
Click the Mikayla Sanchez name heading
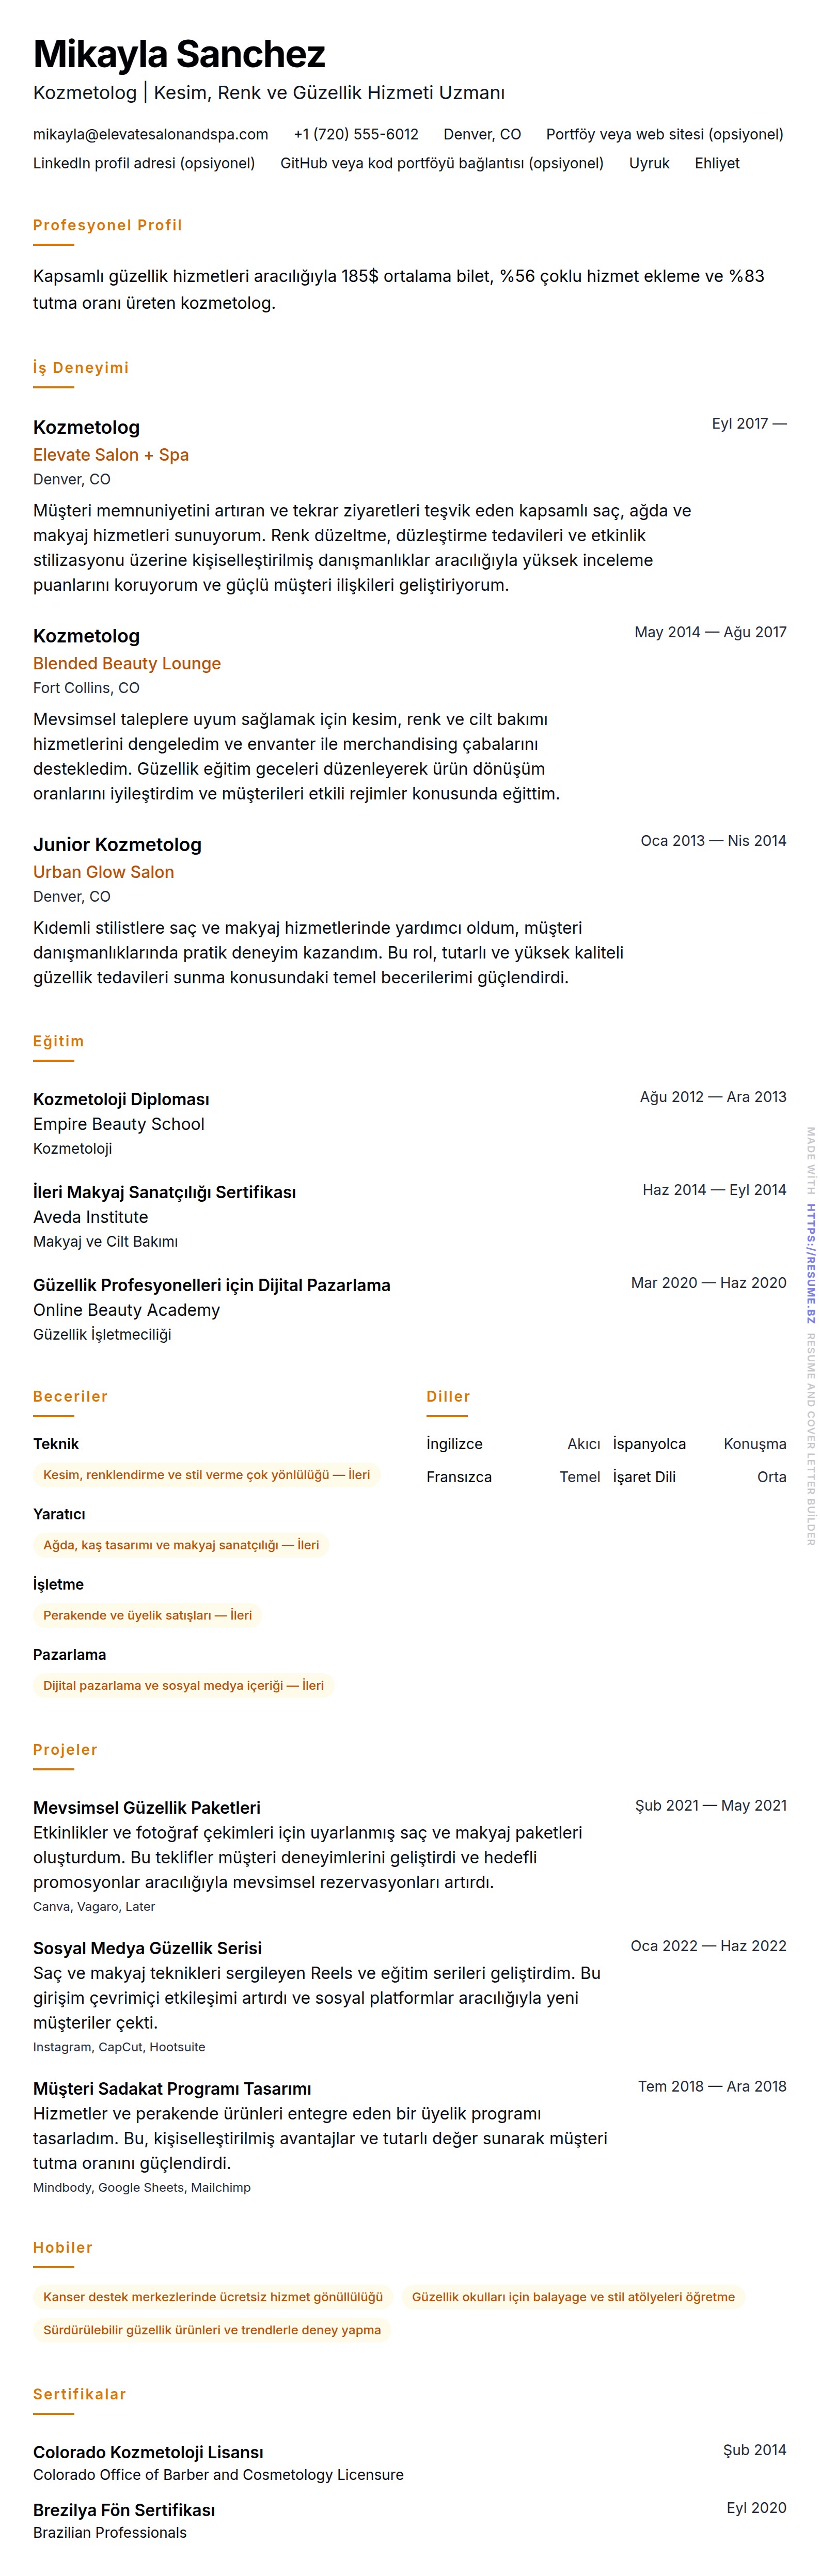pos(179,54)
